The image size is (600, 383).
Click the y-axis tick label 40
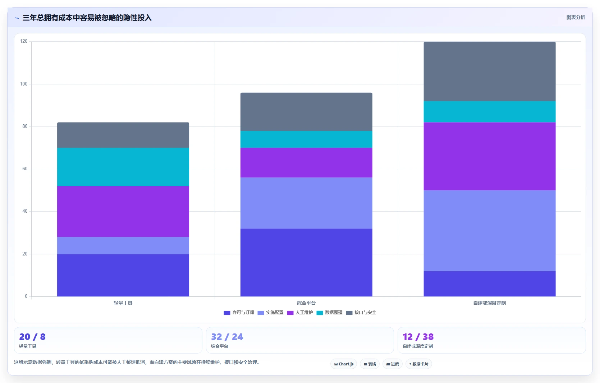click(x=25, y=211)
